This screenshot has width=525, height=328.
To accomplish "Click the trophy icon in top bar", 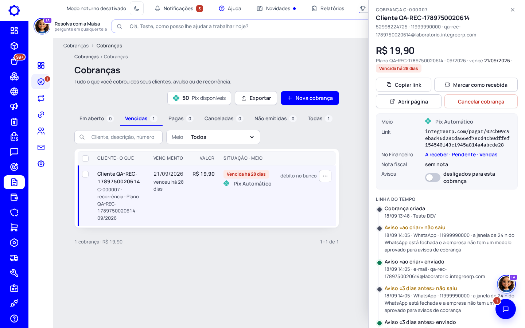I will point(363,8).
